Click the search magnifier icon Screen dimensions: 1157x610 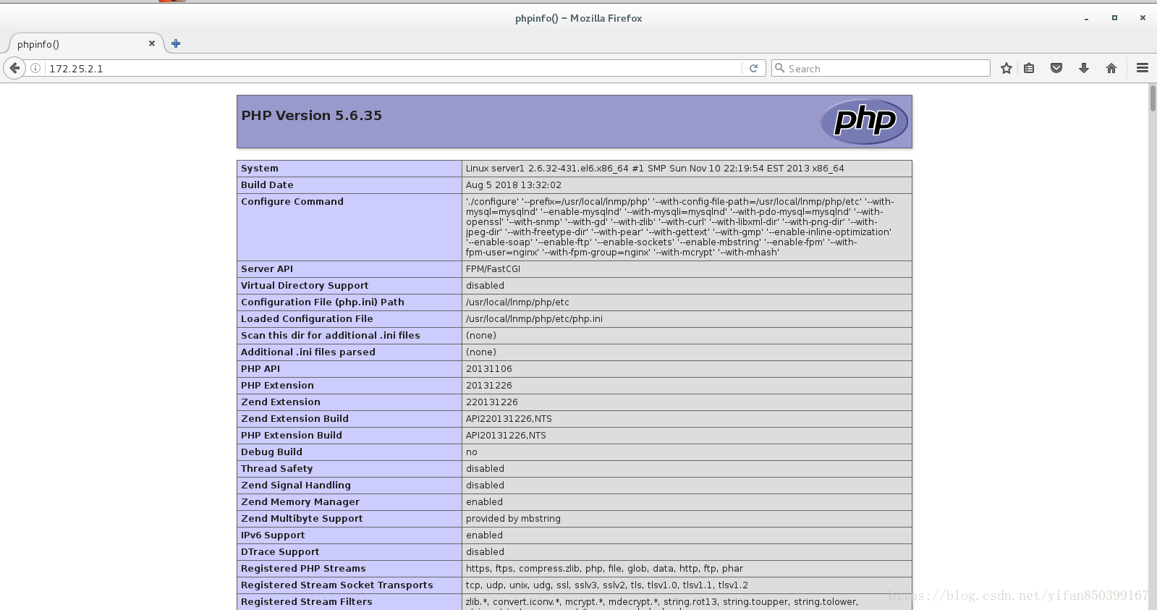[x=779, y=68]
